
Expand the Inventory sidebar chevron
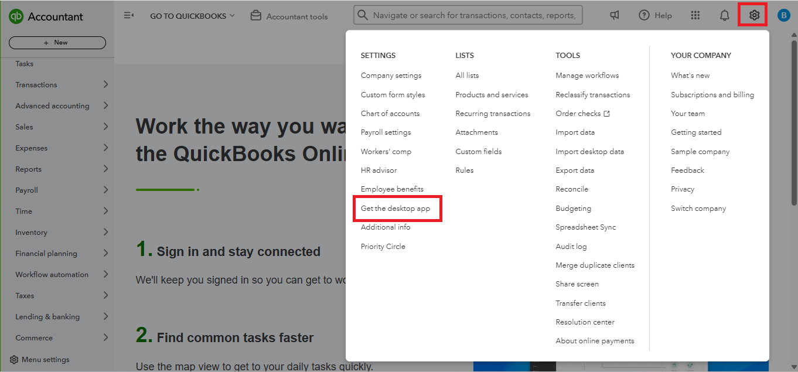(105, 232)
